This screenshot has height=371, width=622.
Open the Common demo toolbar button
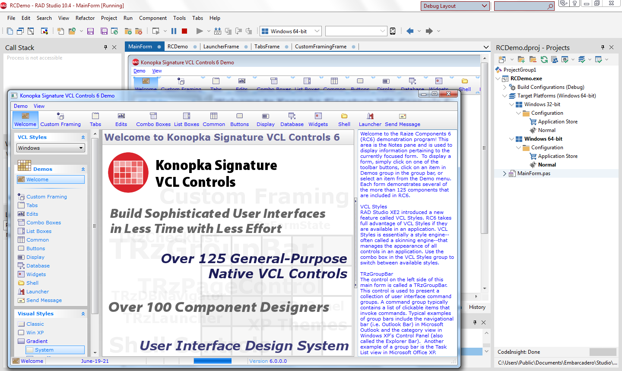point(214,120)
